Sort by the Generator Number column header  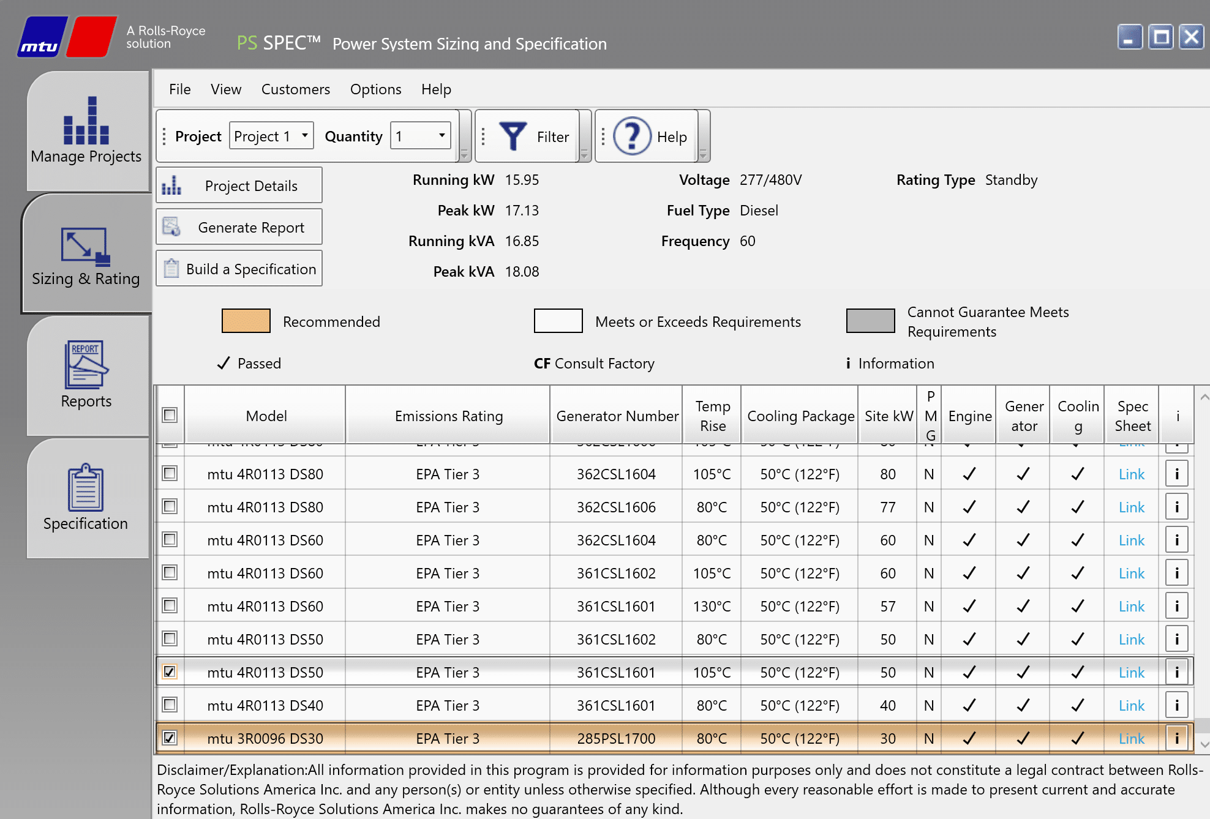pos(617,416)
